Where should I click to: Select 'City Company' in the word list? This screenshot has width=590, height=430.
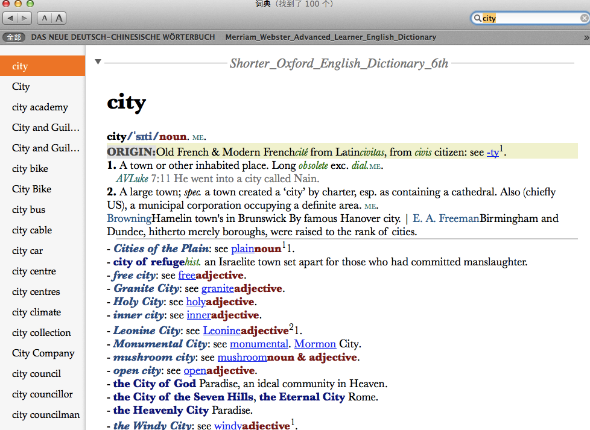pos(42,353)
